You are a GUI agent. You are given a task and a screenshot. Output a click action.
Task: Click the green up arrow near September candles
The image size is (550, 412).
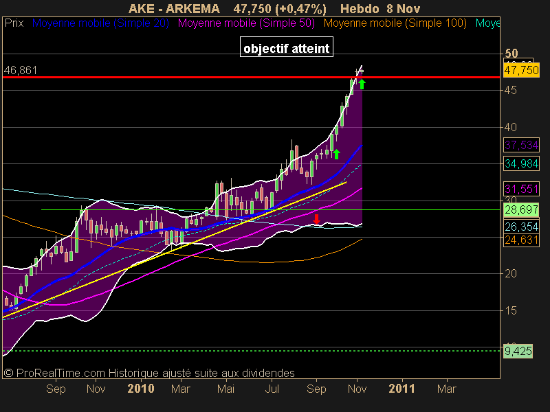[336, 154]
